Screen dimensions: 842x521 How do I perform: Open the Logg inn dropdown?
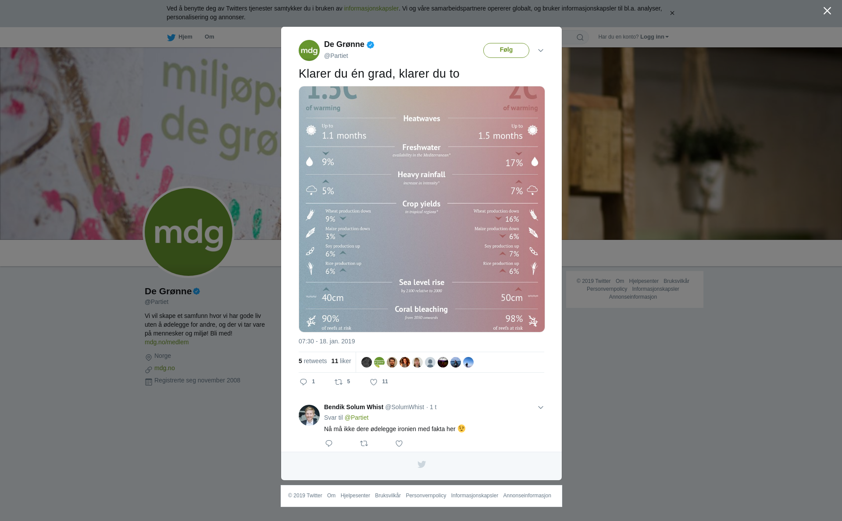(654, 37)
